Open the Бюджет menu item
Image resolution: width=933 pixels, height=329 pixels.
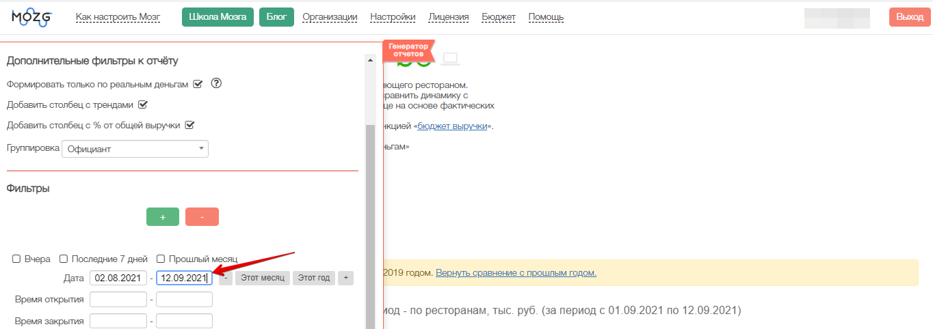pyautogui.click(x=499, y=17)
